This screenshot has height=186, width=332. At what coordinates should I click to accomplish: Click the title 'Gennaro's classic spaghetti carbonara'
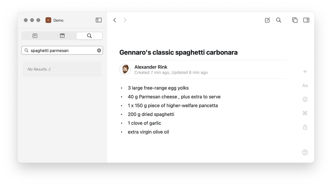[x=178, y=52]
